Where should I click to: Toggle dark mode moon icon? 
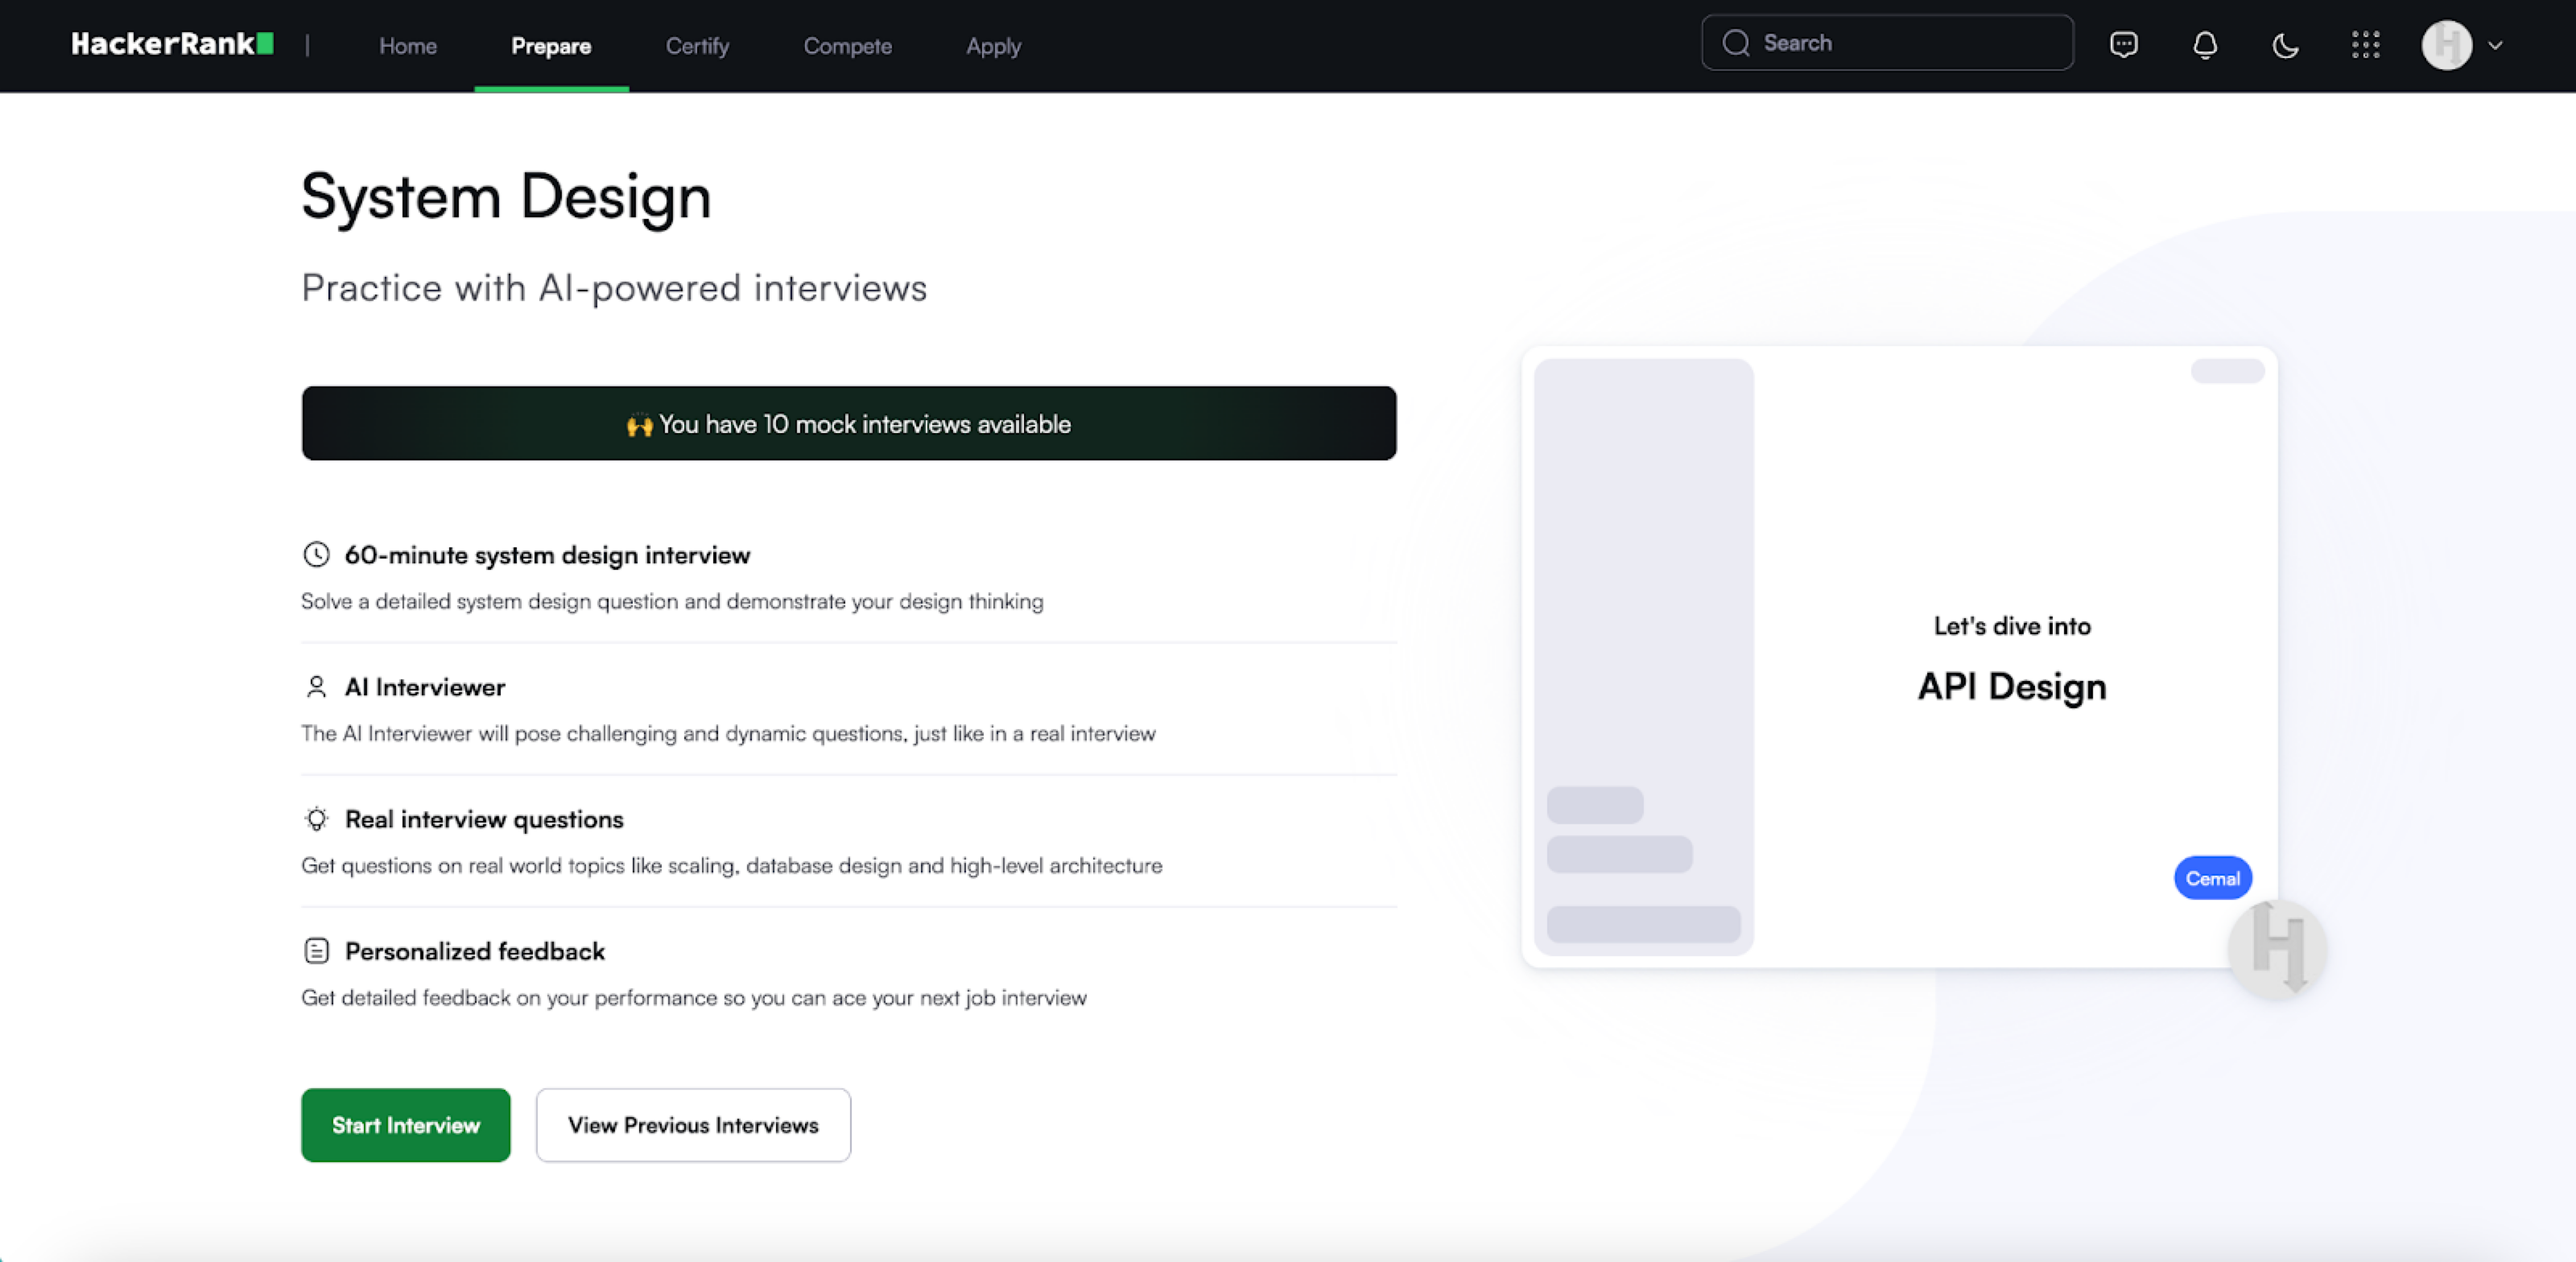2285,45
